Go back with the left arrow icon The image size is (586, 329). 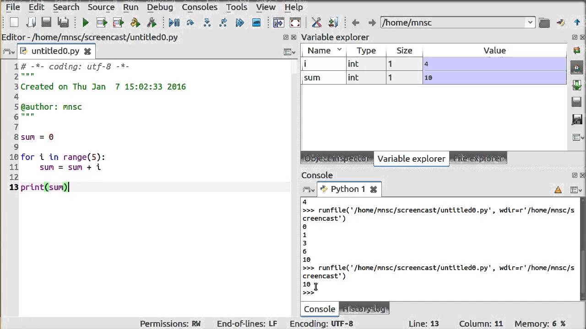pos(355,22)
